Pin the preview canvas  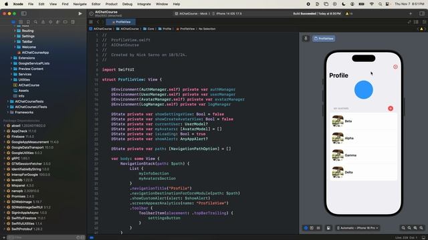point(306,39)
